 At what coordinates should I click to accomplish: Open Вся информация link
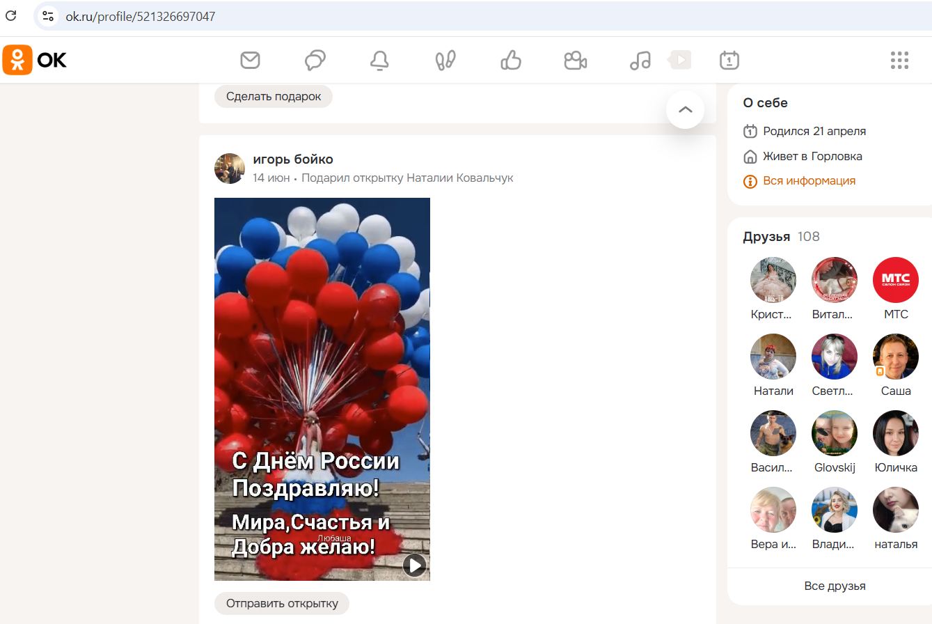pos(809,181)
